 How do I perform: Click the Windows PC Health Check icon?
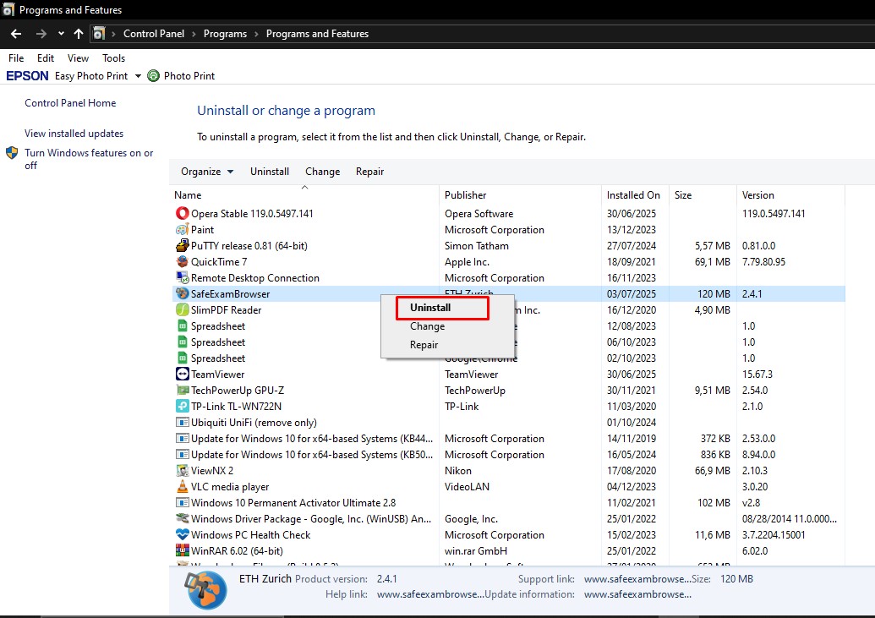[x=182, y=535]
